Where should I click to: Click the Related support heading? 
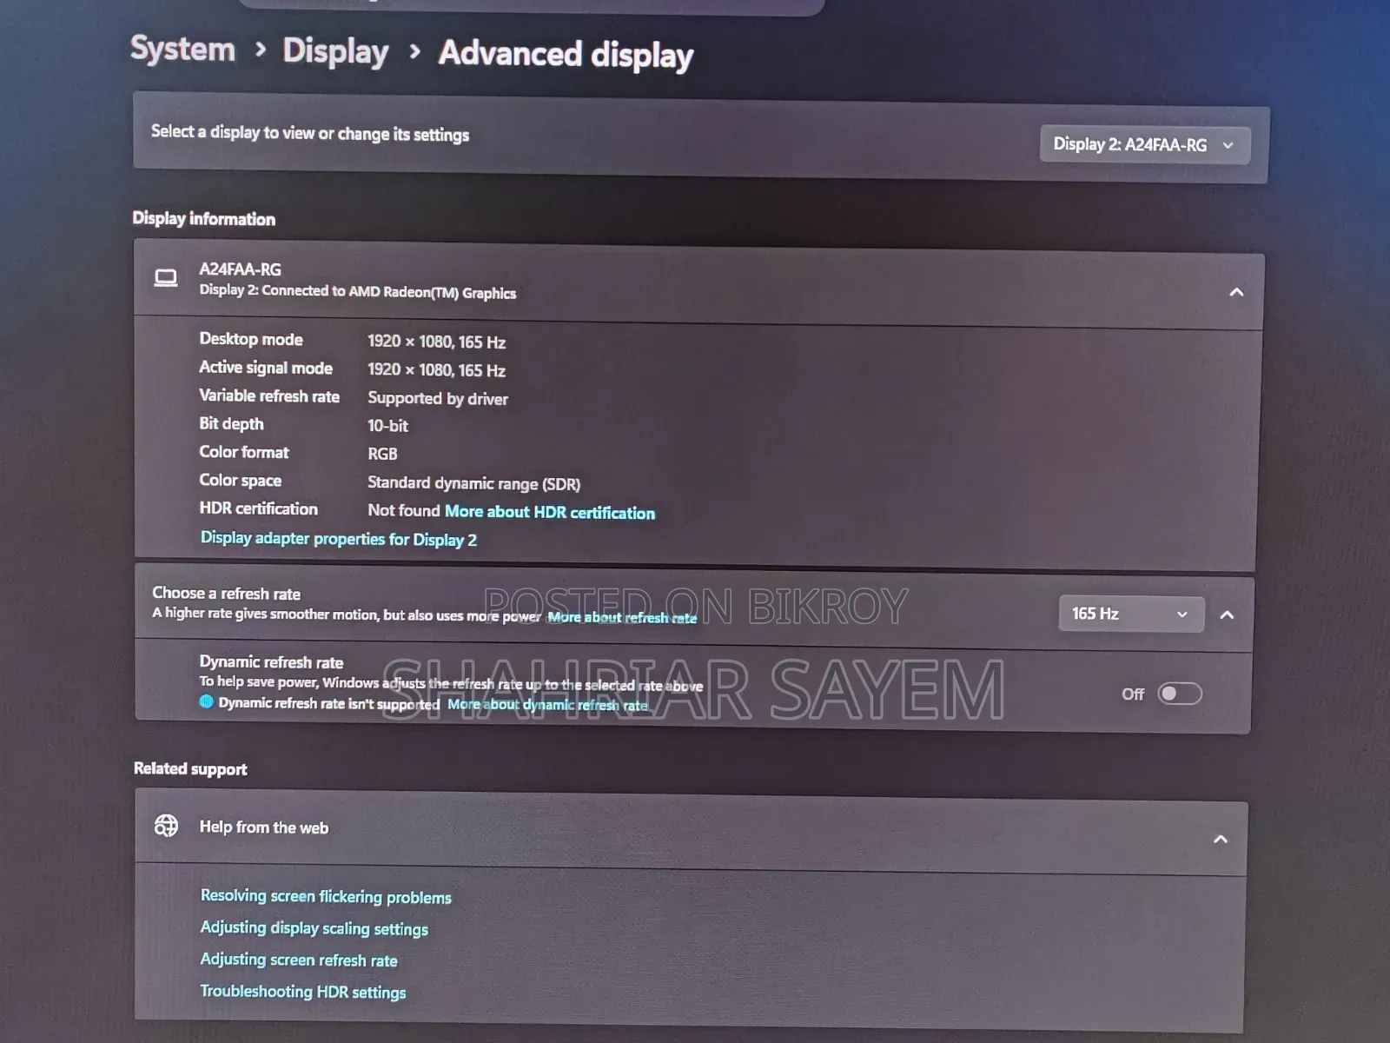tap(190, 768)
